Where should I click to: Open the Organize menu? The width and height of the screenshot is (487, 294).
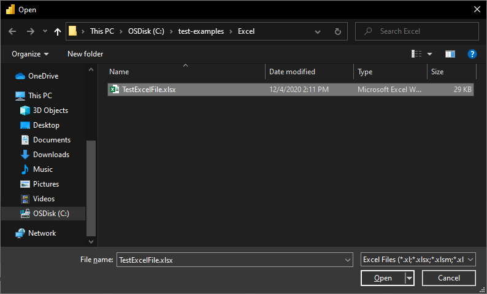click(30, 54)
